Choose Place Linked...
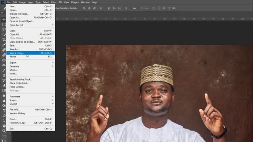 (30, 87)
